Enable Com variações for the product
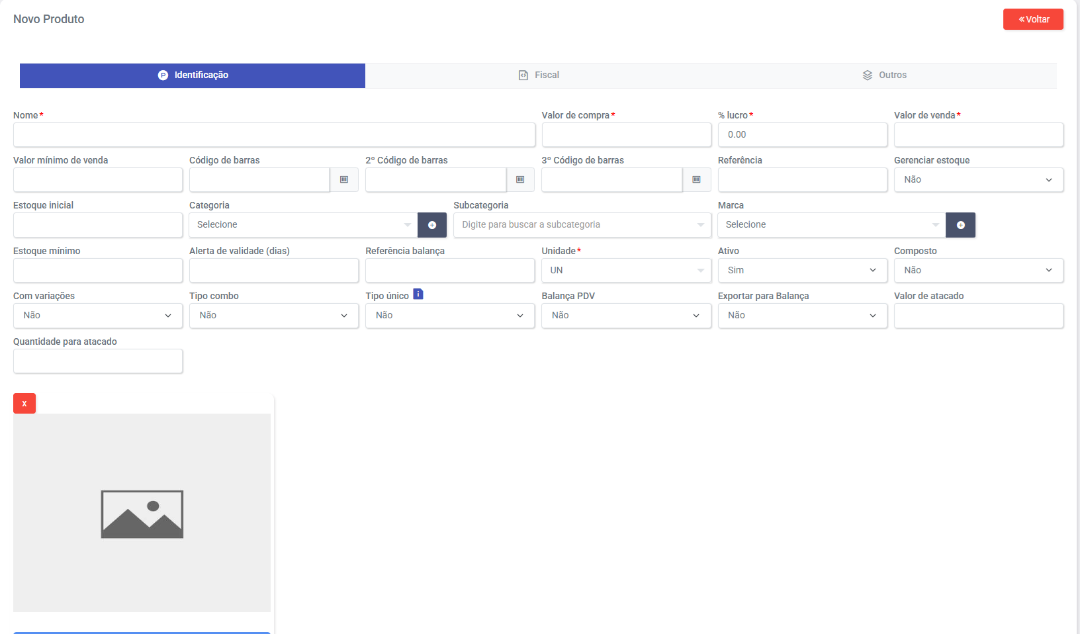The width and height of the screenshot is (1080, 634). (97, 316)
